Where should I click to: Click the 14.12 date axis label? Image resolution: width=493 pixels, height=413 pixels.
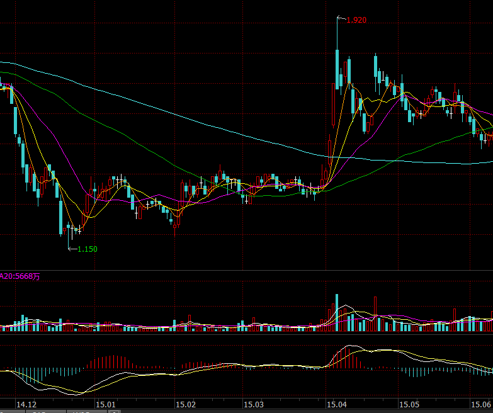[x=26, y=404]
